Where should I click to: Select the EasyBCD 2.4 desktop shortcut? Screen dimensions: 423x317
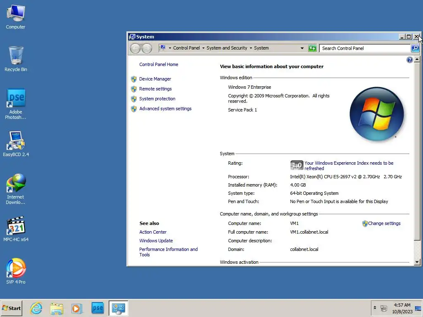click(x=16, y=144)
